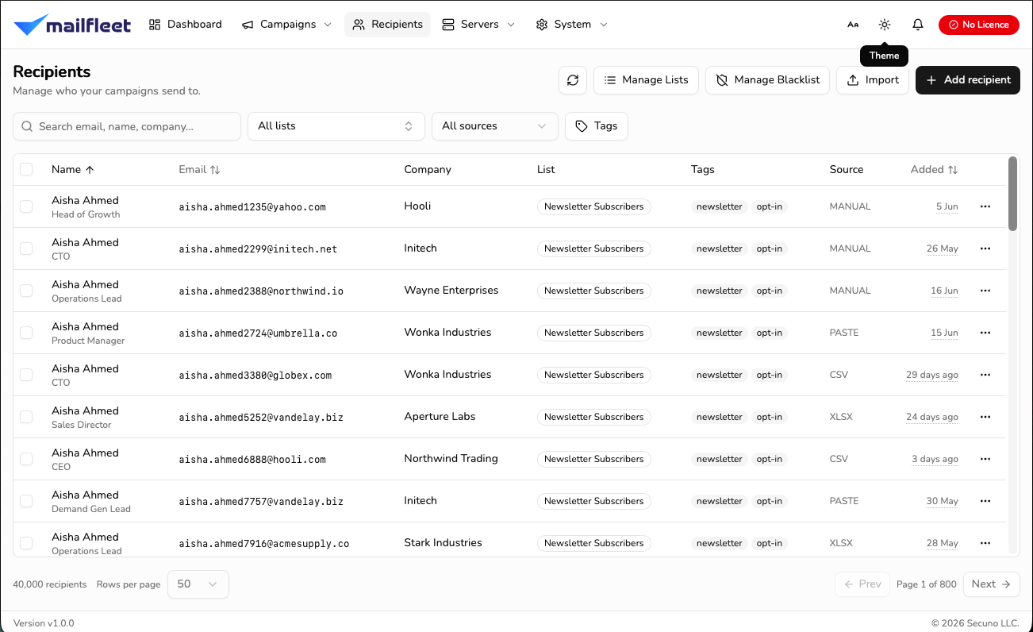Expand the System menu

tap(572, 25)
